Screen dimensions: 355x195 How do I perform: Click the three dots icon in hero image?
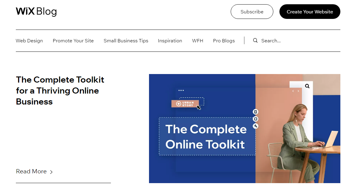(181, 90)
